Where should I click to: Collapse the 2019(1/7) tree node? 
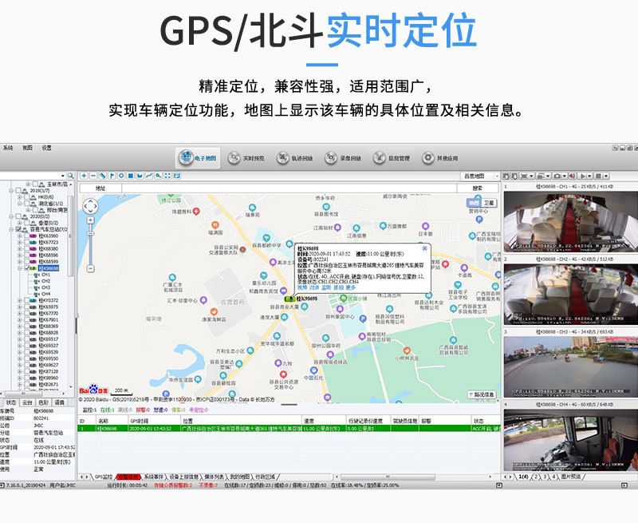click(x=11, y=190)
